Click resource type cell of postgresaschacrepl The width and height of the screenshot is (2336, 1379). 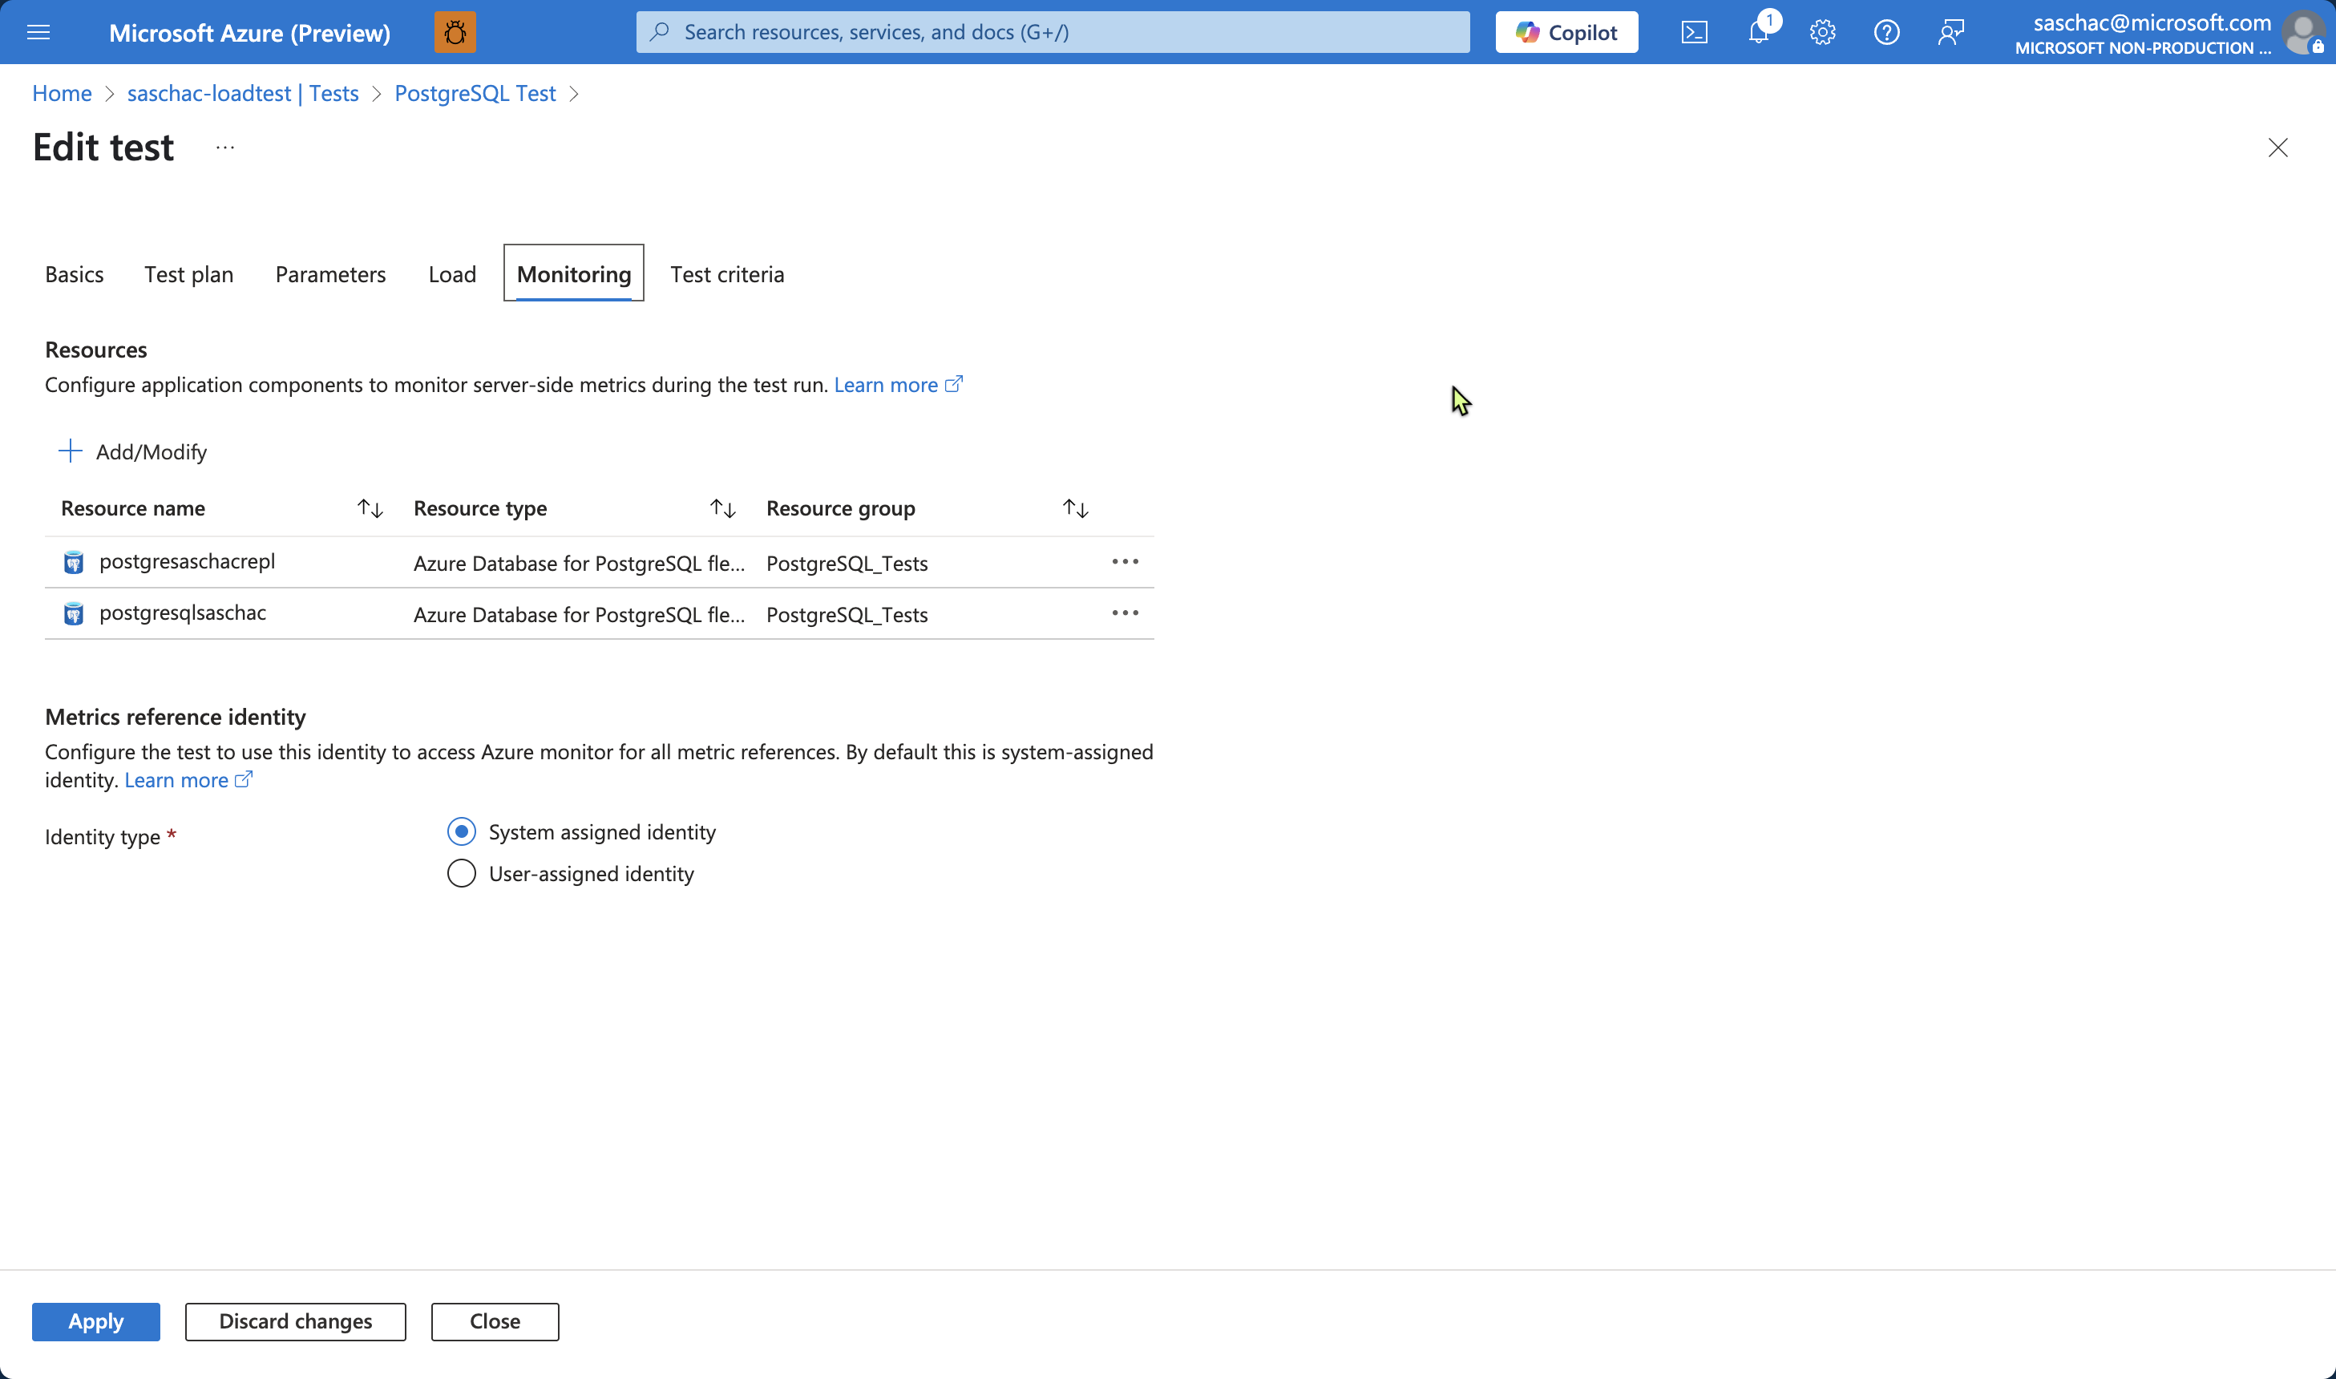(580, 563)
